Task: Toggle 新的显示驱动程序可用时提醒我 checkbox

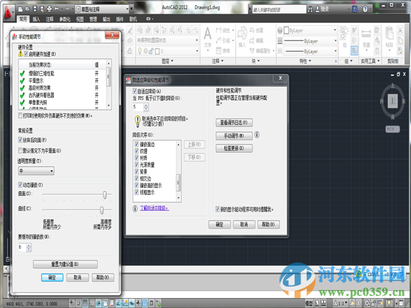Action: click(217, 209)
